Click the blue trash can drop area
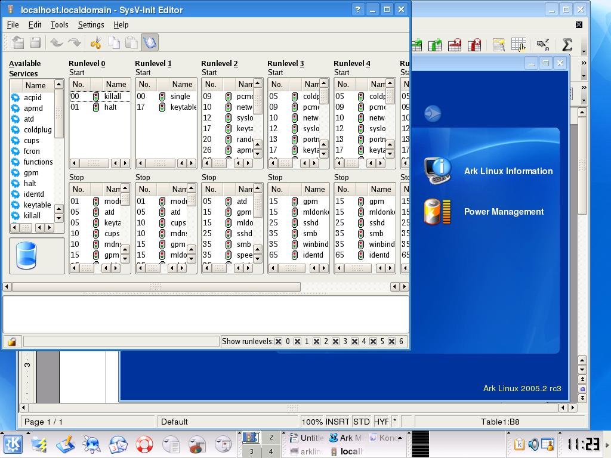 pyautogui.click(x=26, y=255)
